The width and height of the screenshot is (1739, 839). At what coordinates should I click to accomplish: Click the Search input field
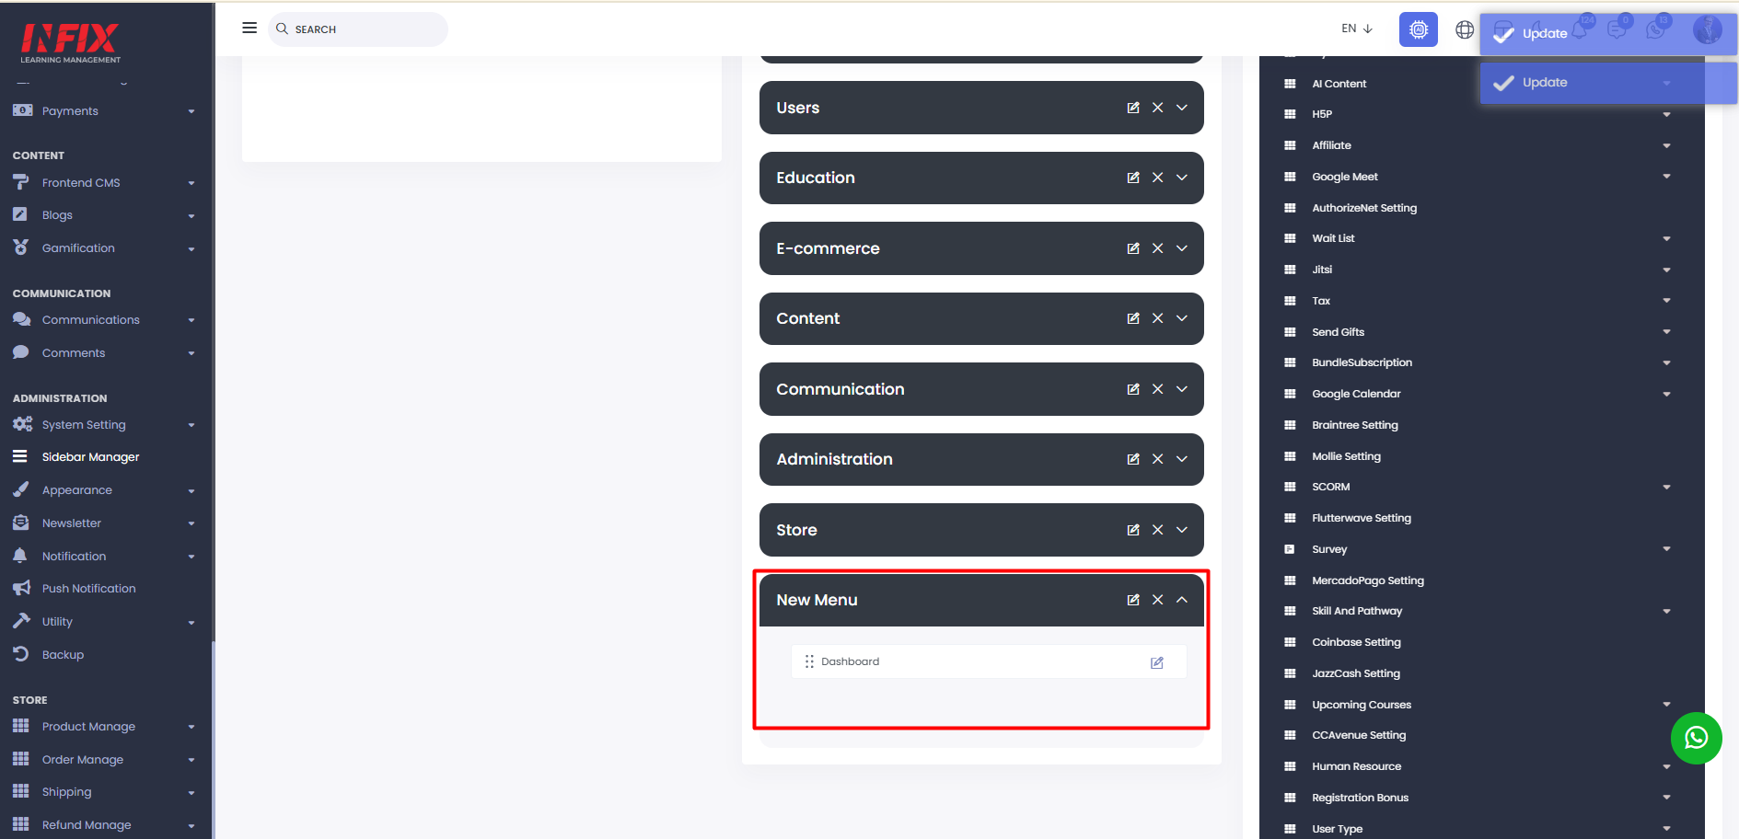pos(358,29)
